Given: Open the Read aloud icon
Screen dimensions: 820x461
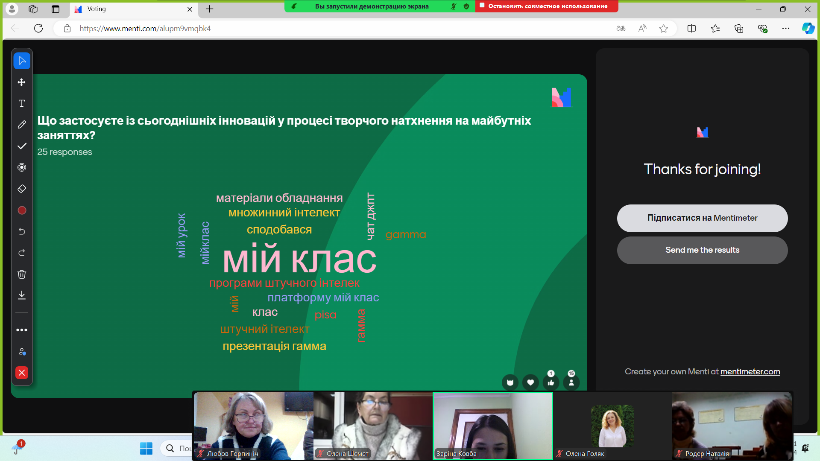Looking at the screenshot, I should coord(642,29).
